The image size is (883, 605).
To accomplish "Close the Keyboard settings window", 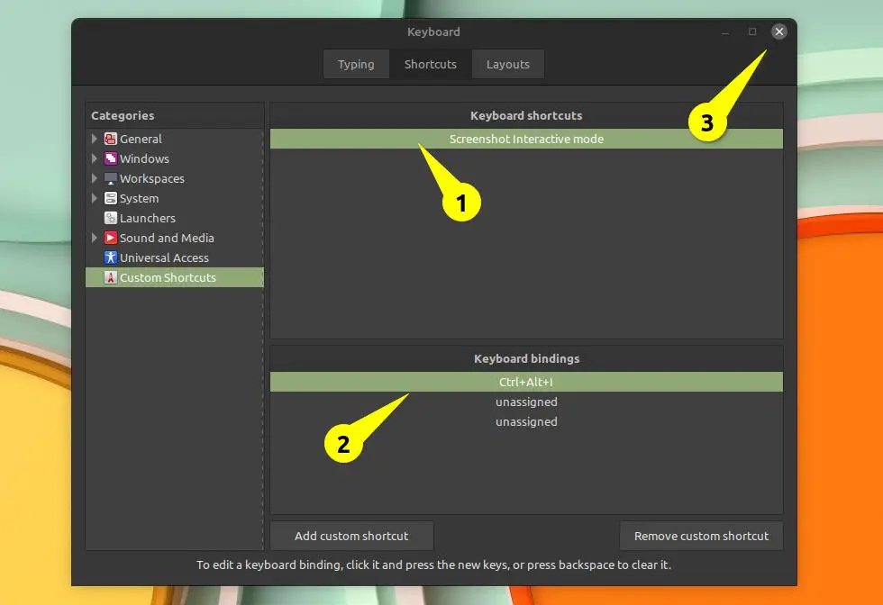I will coord(778,32).
